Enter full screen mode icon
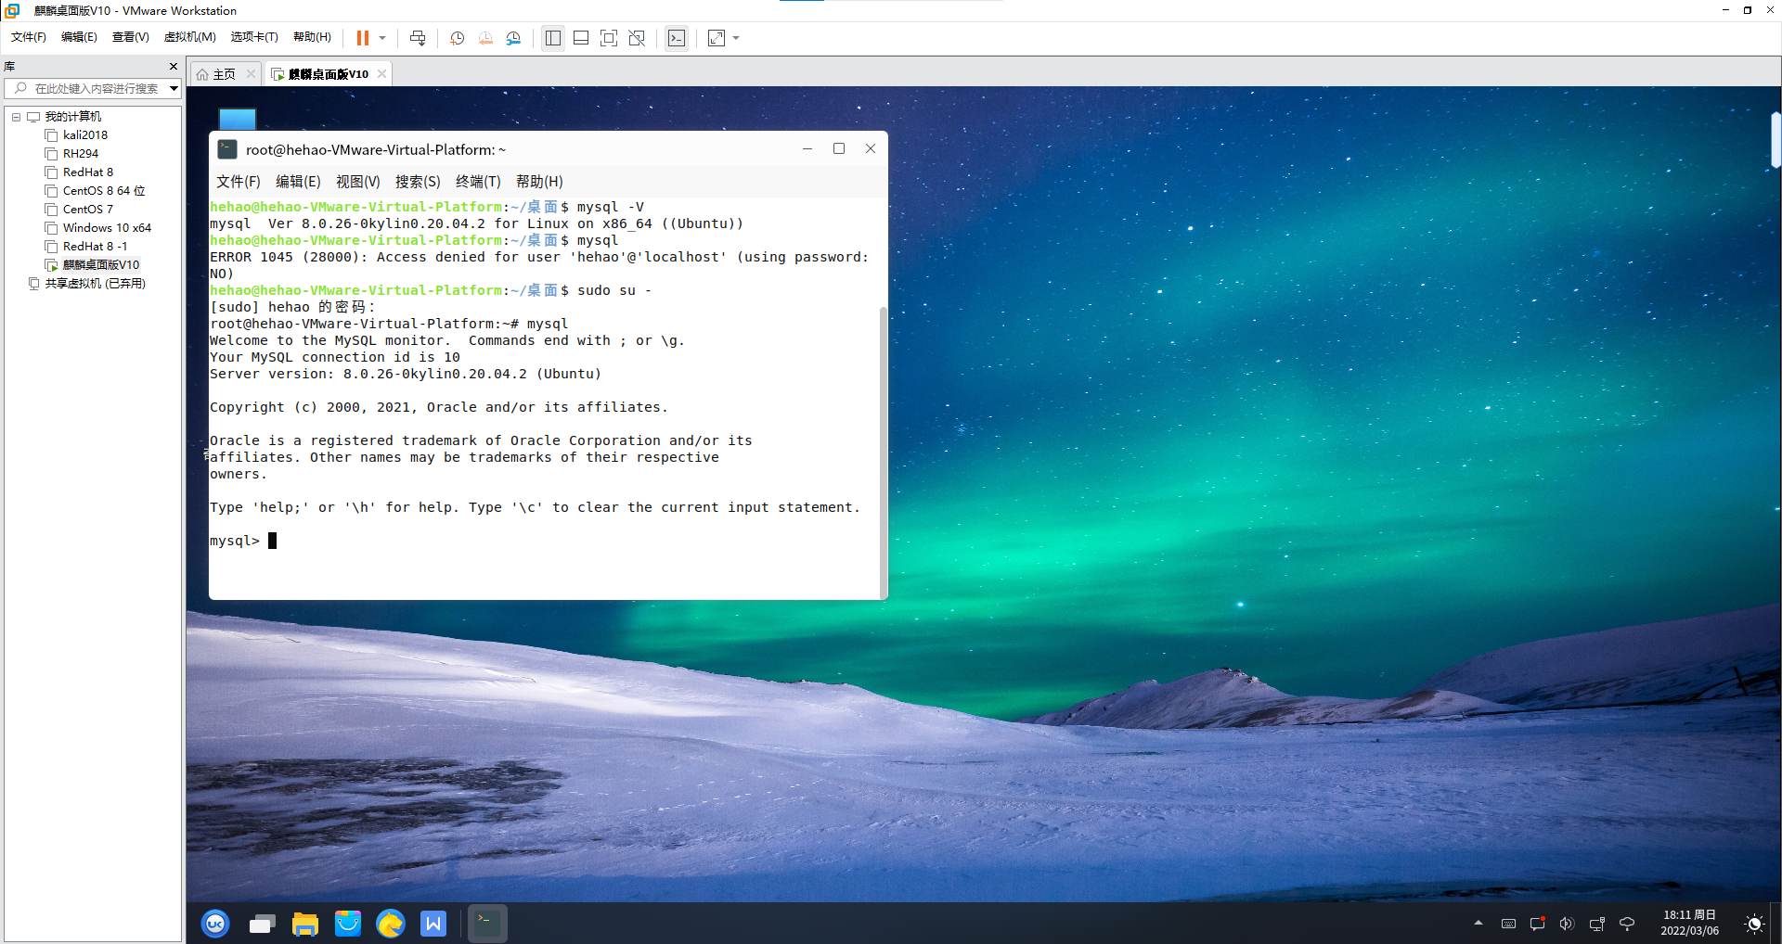1782x944 pixels. pyautogui.click(x=609, y=38)
